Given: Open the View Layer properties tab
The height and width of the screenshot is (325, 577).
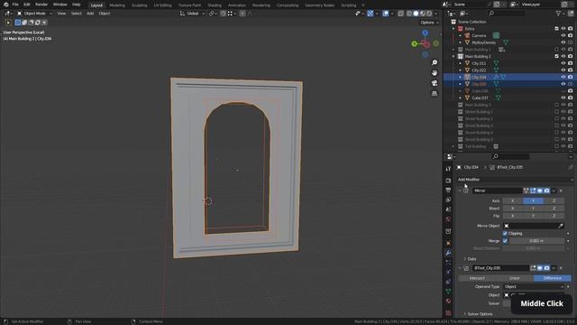Looking at the screenshot, I should [448, 200].
